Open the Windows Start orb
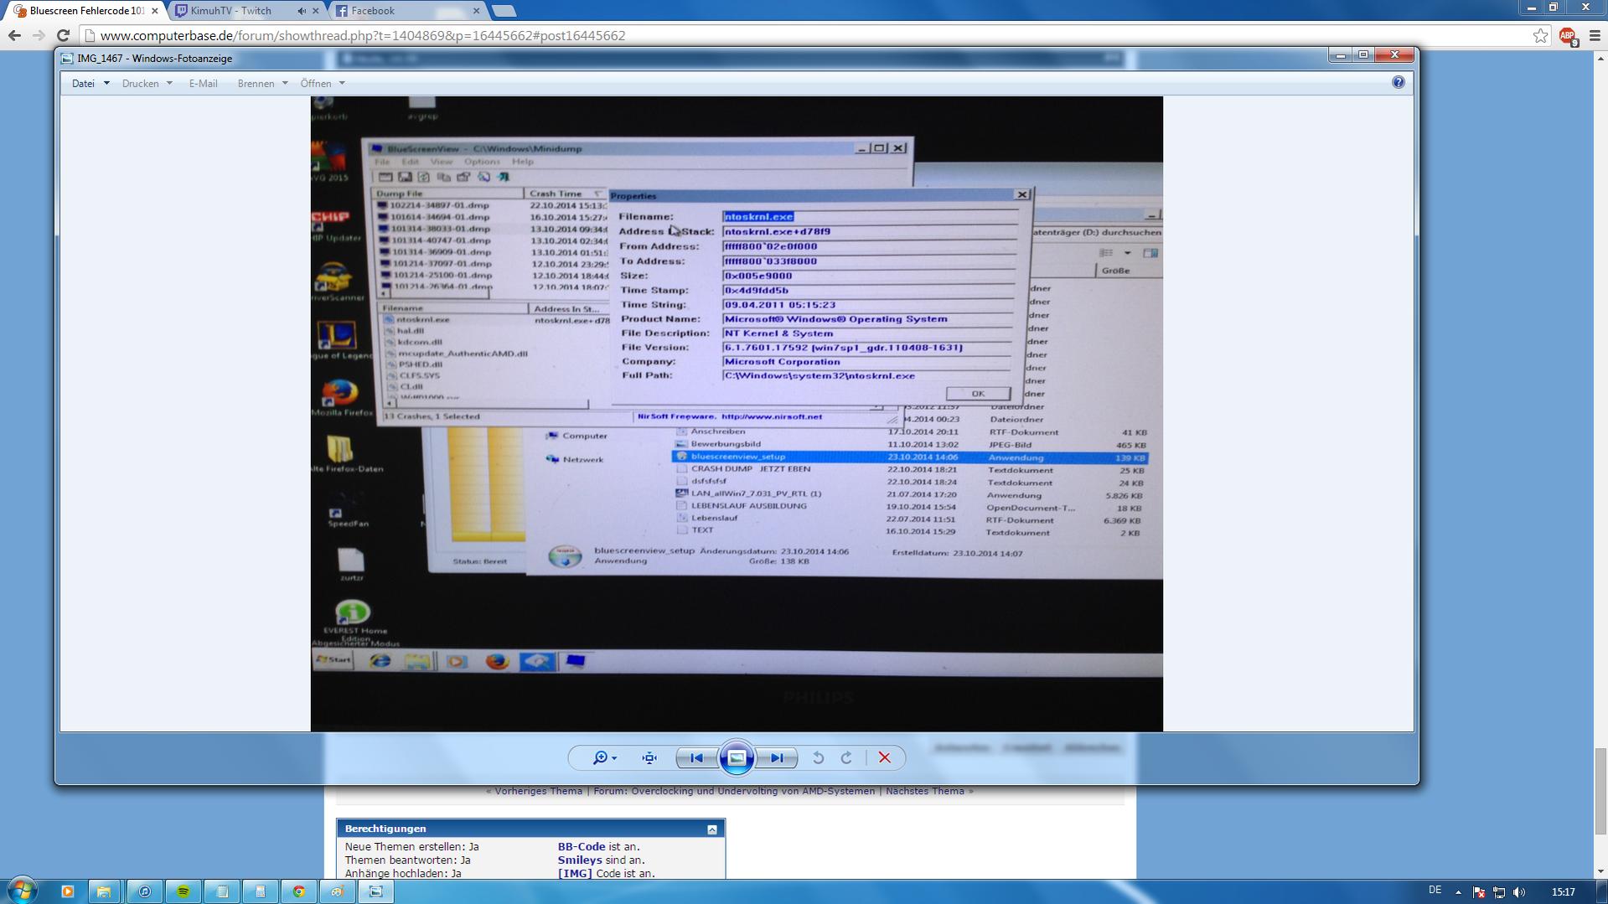1608x904 pixels. [22, 891]
